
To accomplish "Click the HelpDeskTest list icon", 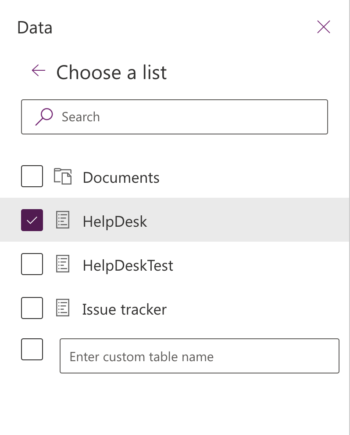I will pyautogui.click(x=63, y=264).
